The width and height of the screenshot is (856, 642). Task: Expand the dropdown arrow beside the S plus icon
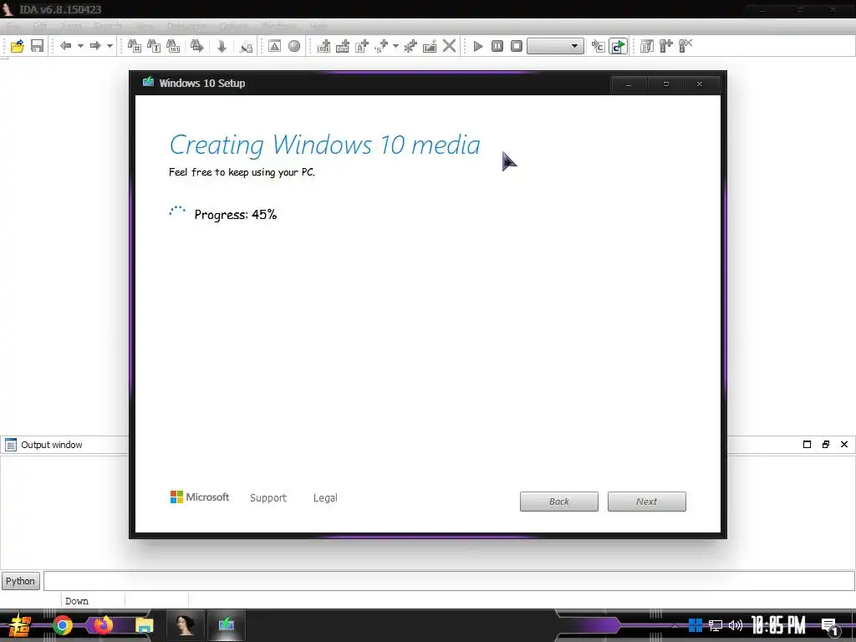(x=395, y=46)
